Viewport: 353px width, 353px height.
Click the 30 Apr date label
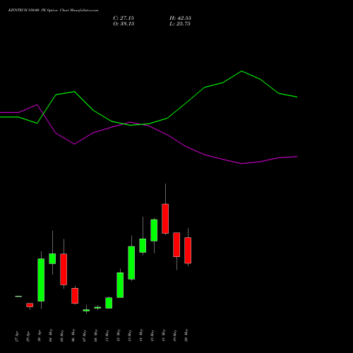point(40,336)
